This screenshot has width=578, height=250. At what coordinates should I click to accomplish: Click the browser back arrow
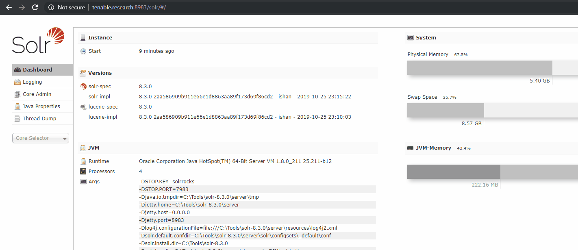point(9,7)
